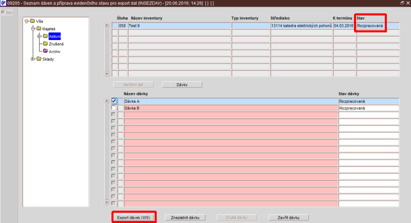This screenshot has height=223, width=411.
Task: Select Archiv in the tree
Action: [54, 51]
